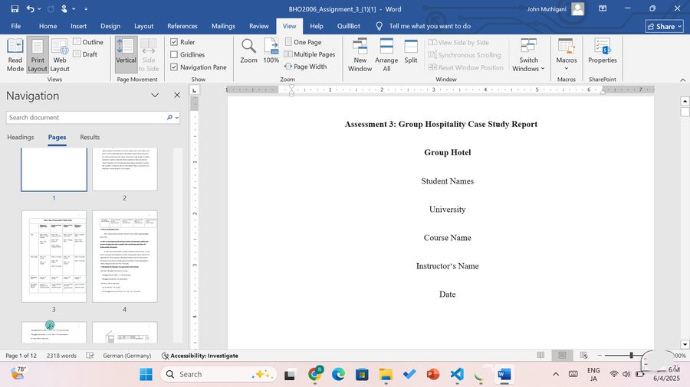
Task: Show One Page zoom
Action: 303,42
